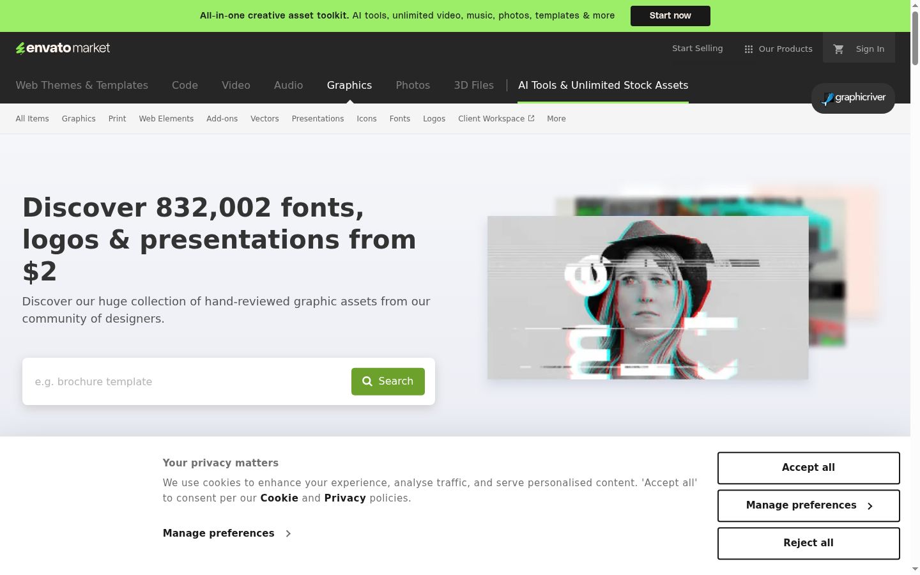Go to All Items subcategory
Image resolution: width=920 pixels, height=575 pixels.
tap(32, 119)
